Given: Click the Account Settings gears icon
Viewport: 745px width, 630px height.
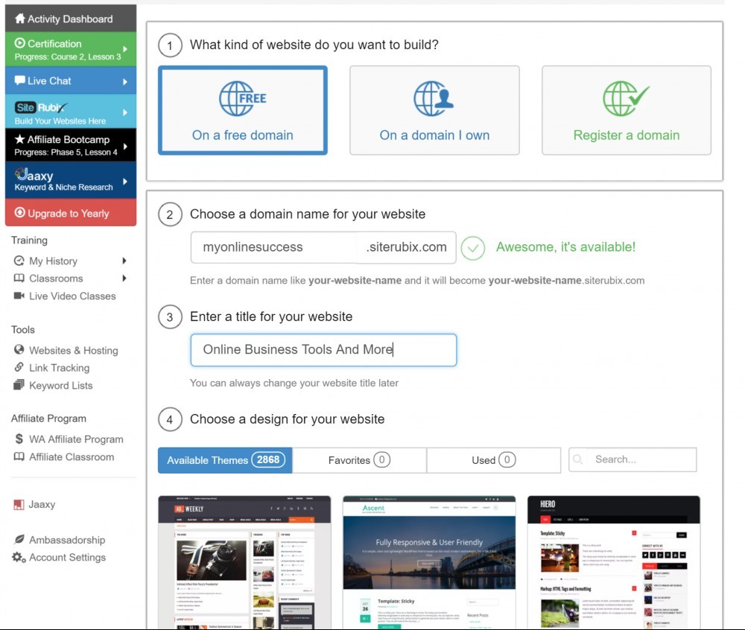Looking at the screenshot, I should click(19, 557).
